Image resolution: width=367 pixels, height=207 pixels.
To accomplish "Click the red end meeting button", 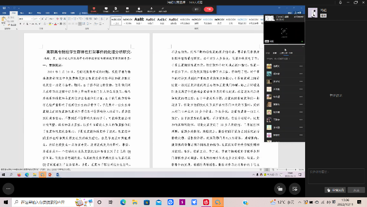I will (209, 9).
